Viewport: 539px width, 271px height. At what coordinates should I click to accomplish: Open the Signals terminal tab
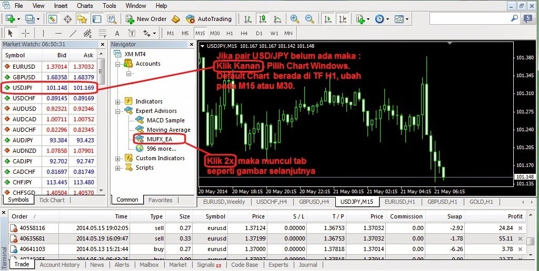pyautogui.click(x=209, y=265)
